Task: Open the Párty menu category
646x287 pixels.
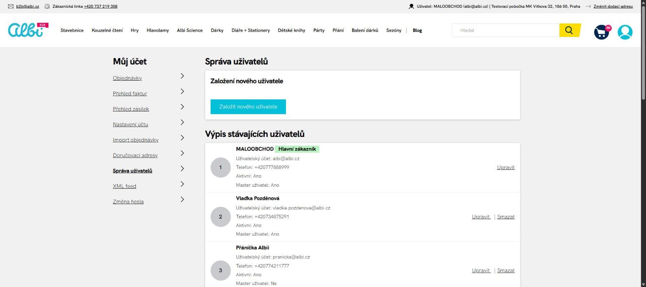Action: (319, 30)
